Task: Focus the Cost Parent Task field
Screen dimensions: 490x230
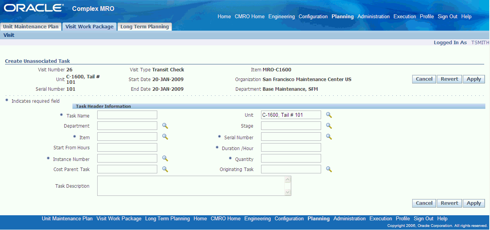Action: click(127, 169)
